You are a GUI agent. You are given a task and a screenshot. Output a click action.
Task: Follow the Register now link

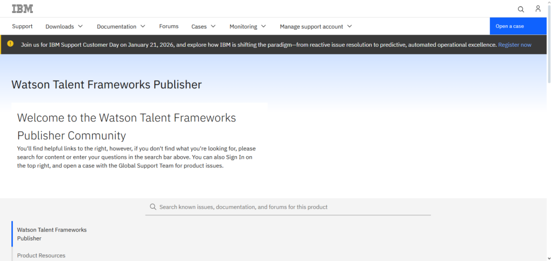(x=515, y=45)
